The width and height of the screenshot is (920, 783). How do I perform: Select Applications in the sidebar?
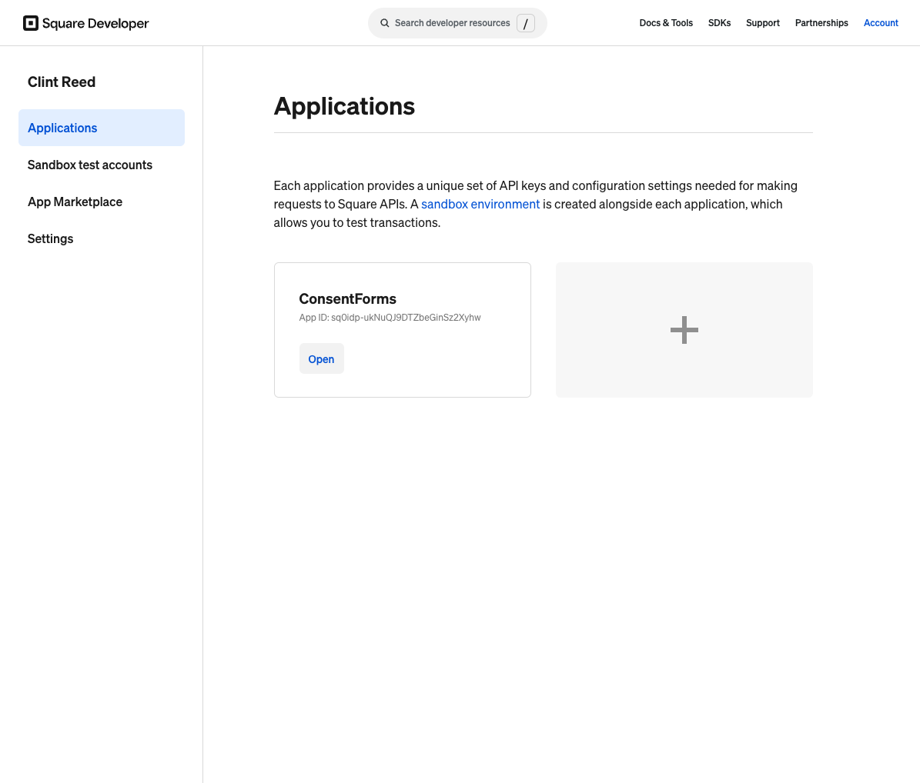tap(102, 128)
